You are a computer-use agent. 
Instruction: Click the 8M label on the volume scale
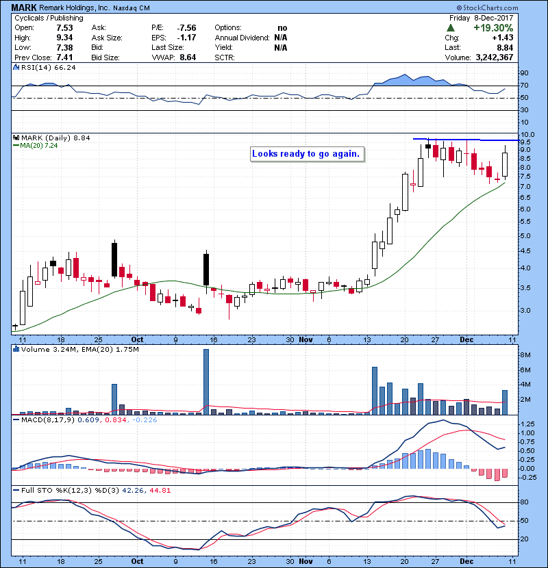click(x=526, y=355)
